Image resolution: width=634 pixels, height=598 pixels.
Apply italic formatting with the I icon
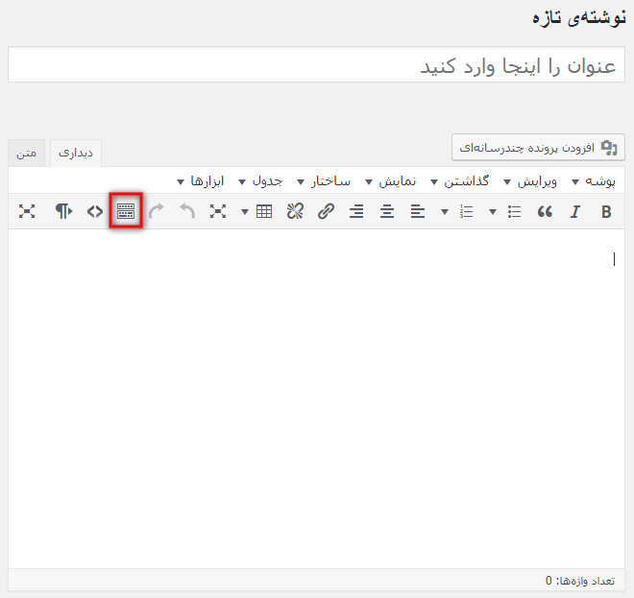(575, 212)
